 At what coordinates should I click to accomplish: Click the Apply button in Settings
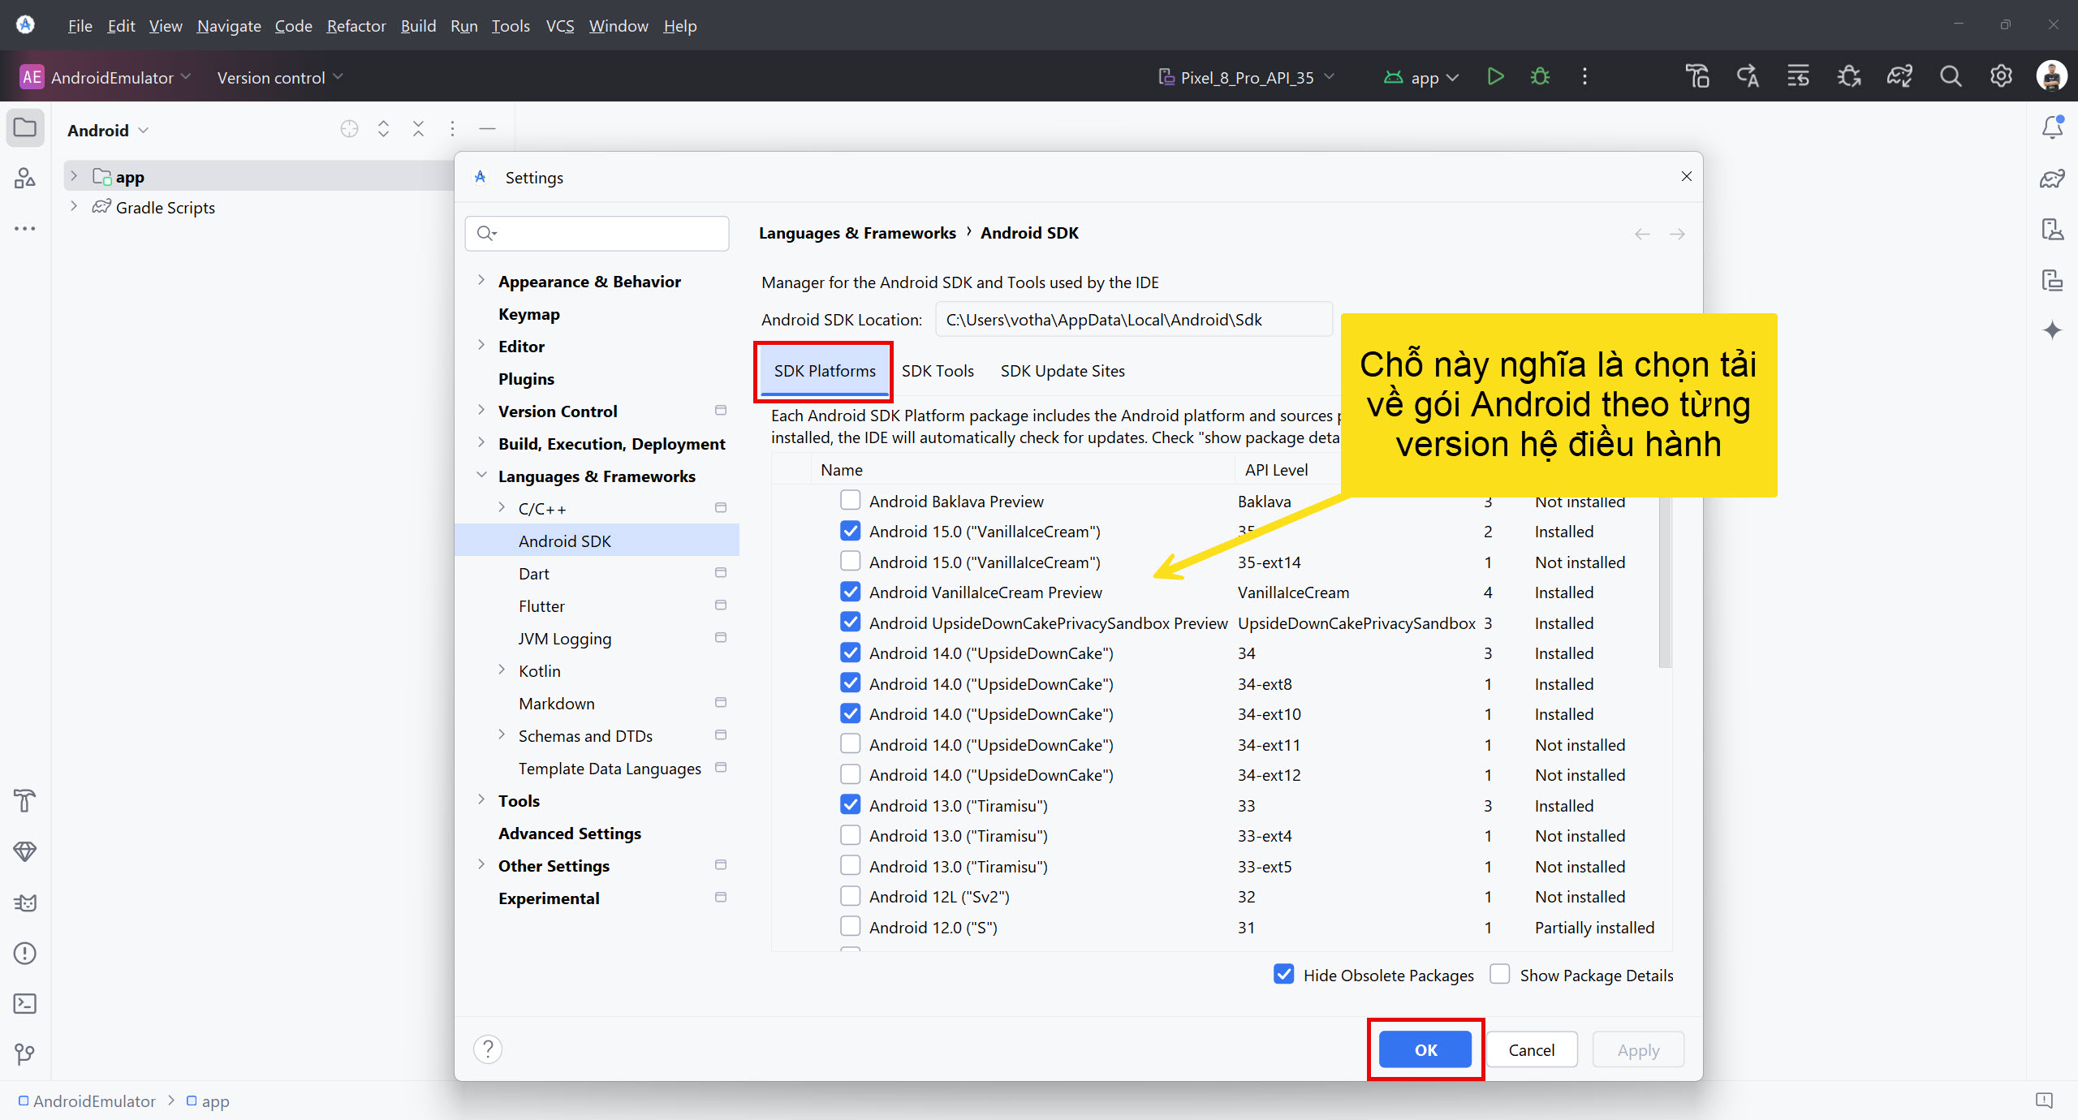(x=1638, y=1049)
